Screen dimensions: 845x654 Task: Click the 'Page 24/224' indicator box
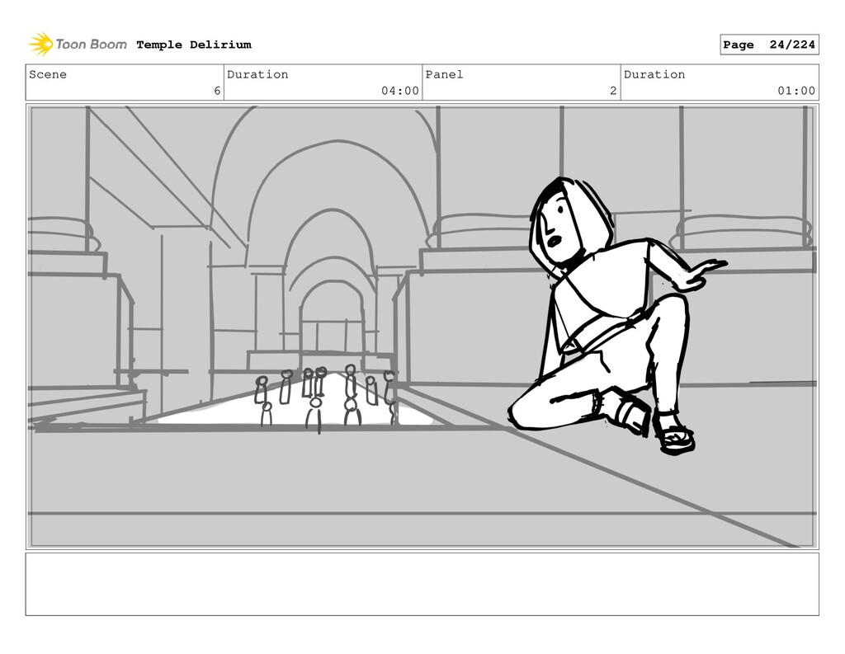769,45
